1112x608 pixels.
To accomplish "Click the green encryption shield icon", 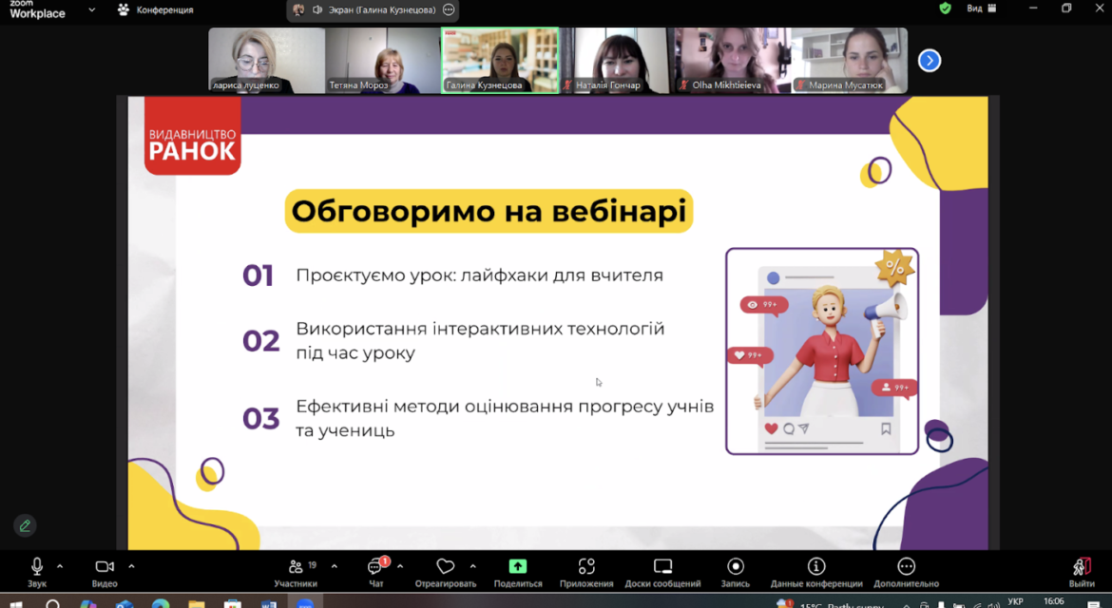I will 945,9.
